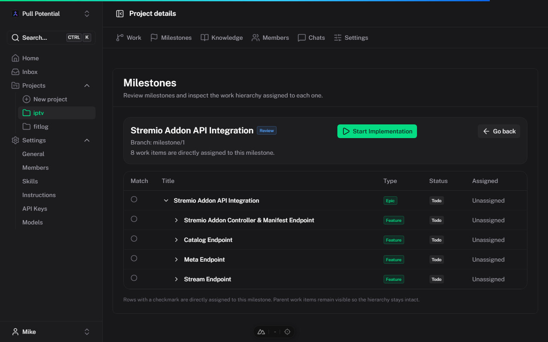Click the Epic type badge

point(390,200)
